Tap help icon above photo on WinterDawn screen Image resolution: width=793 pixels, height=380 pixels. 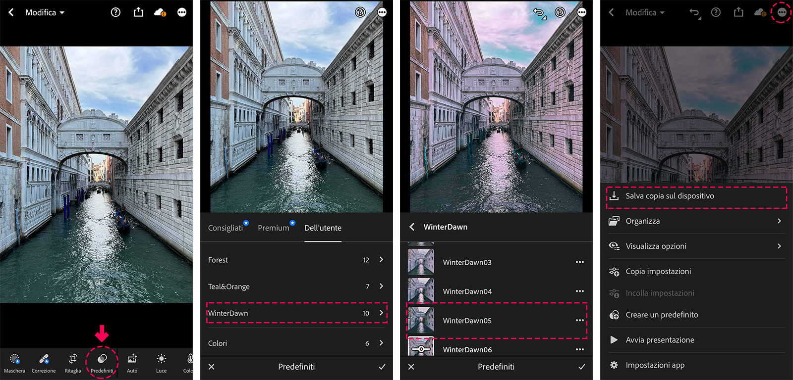click(x=560, y=12)
